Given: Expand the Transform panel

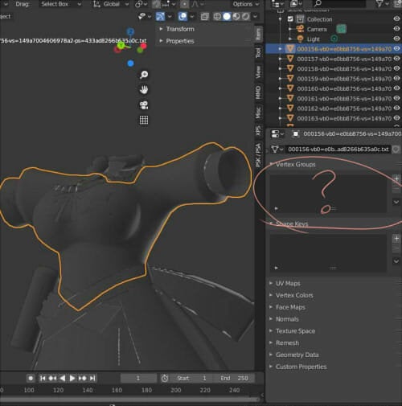Looking at the screenshot, I should pyautogui.click(x=180, y=29).
